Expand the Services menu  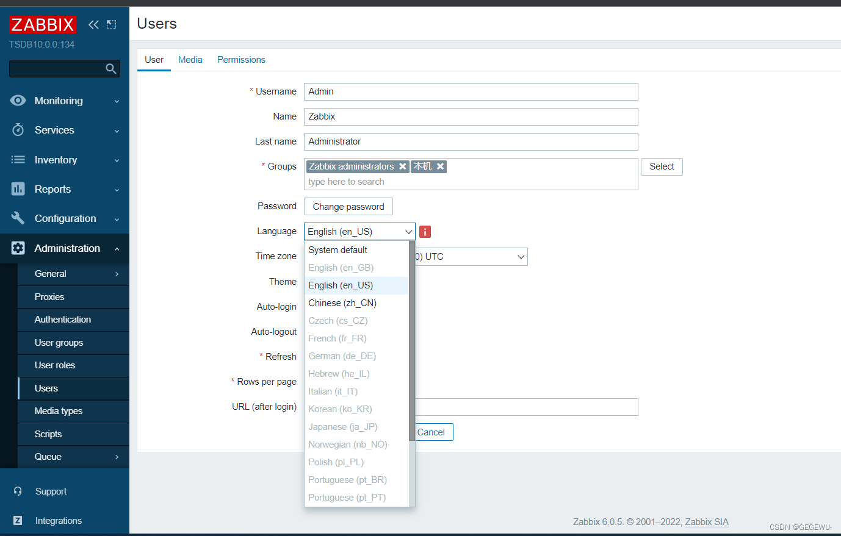click(x=65, y=130)
